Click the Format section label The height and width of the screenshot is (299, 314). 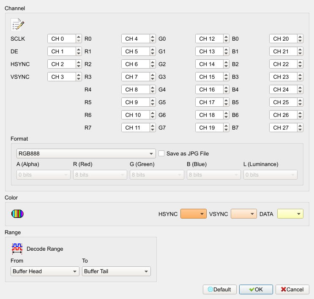[x=19, y=138]
